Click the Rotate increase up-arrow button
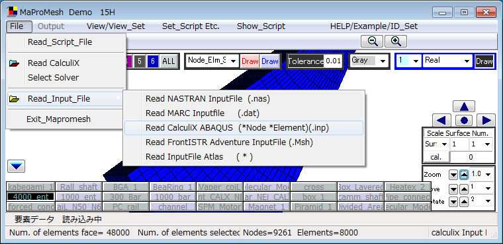This screenshot has width=503, height=244. pos(464,202)
